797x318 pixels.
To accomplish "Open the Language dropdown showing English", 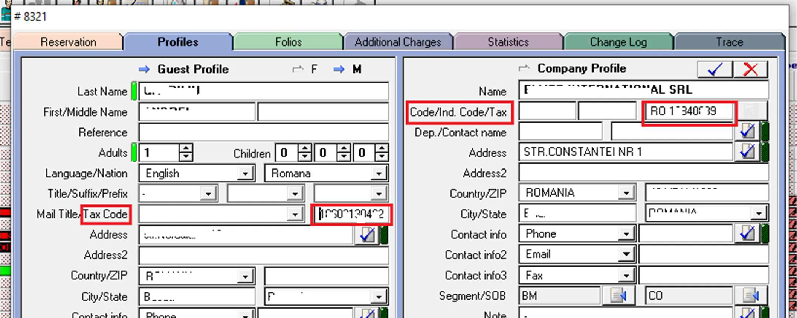I will pyautogui.click(x=246, y=174).
